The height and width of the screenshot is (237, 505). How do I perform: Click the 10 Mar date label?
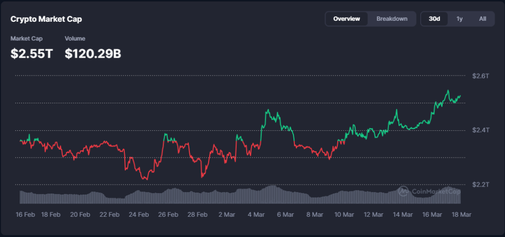(344, 215)
